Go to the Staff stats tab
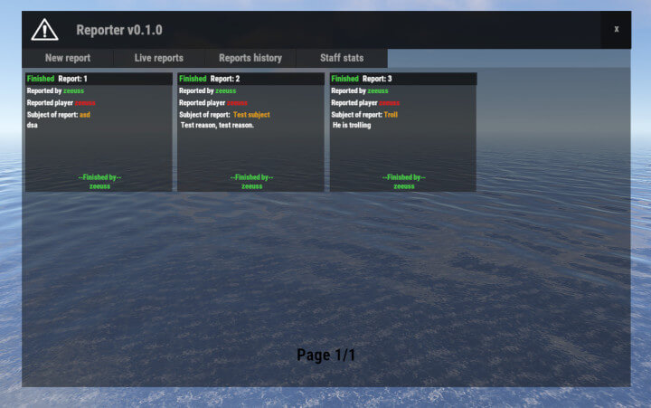651x408 pixels. [342, 58]
